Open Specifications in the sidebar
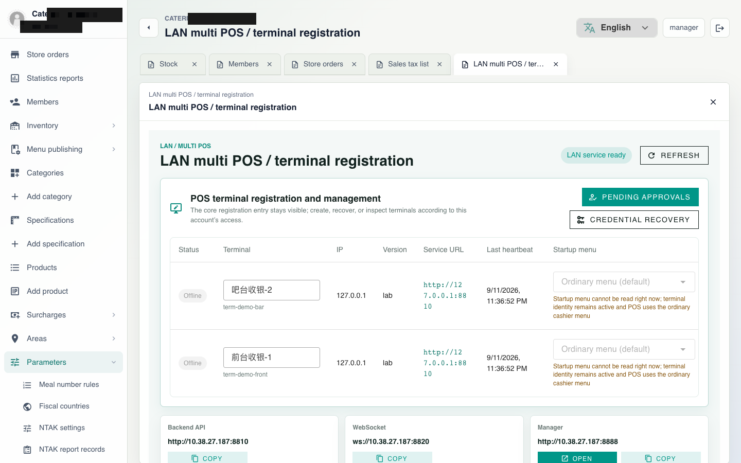Image resolution: width=741 pixels, height=463 pixels. tap(63, 220)
